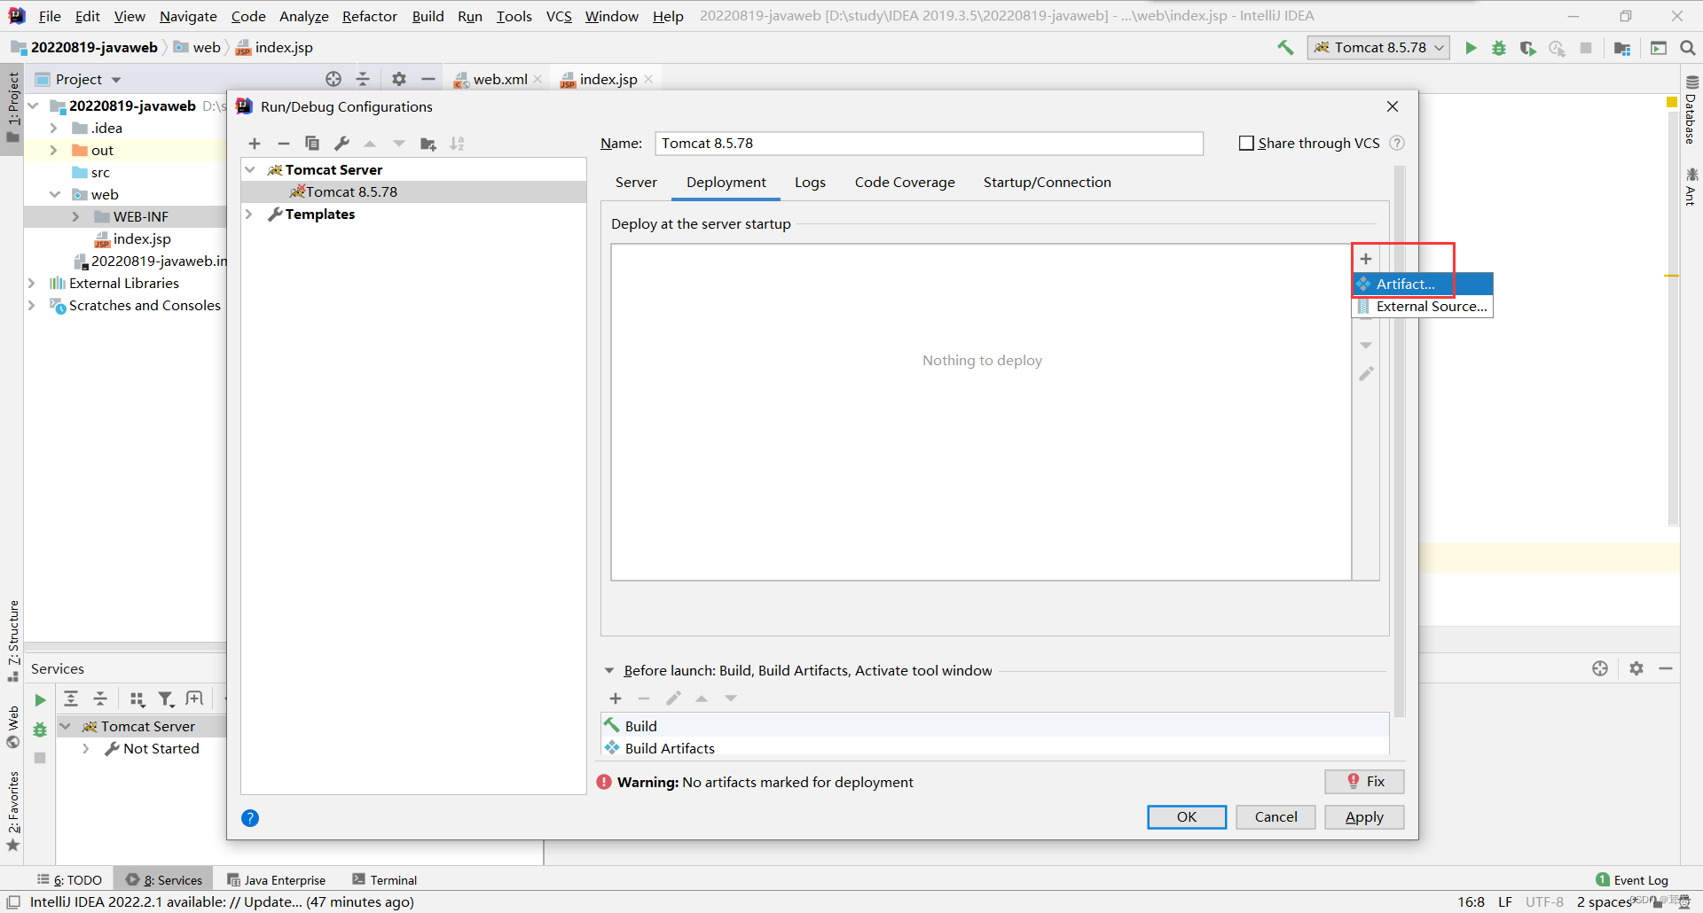Click the pencil edit icon beside deployment list
This screenshot has height=913, width=1703.
(1366, 374)
